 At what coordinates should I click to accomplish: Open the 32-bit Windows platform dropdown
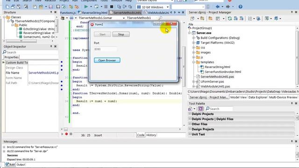[168, 7]
